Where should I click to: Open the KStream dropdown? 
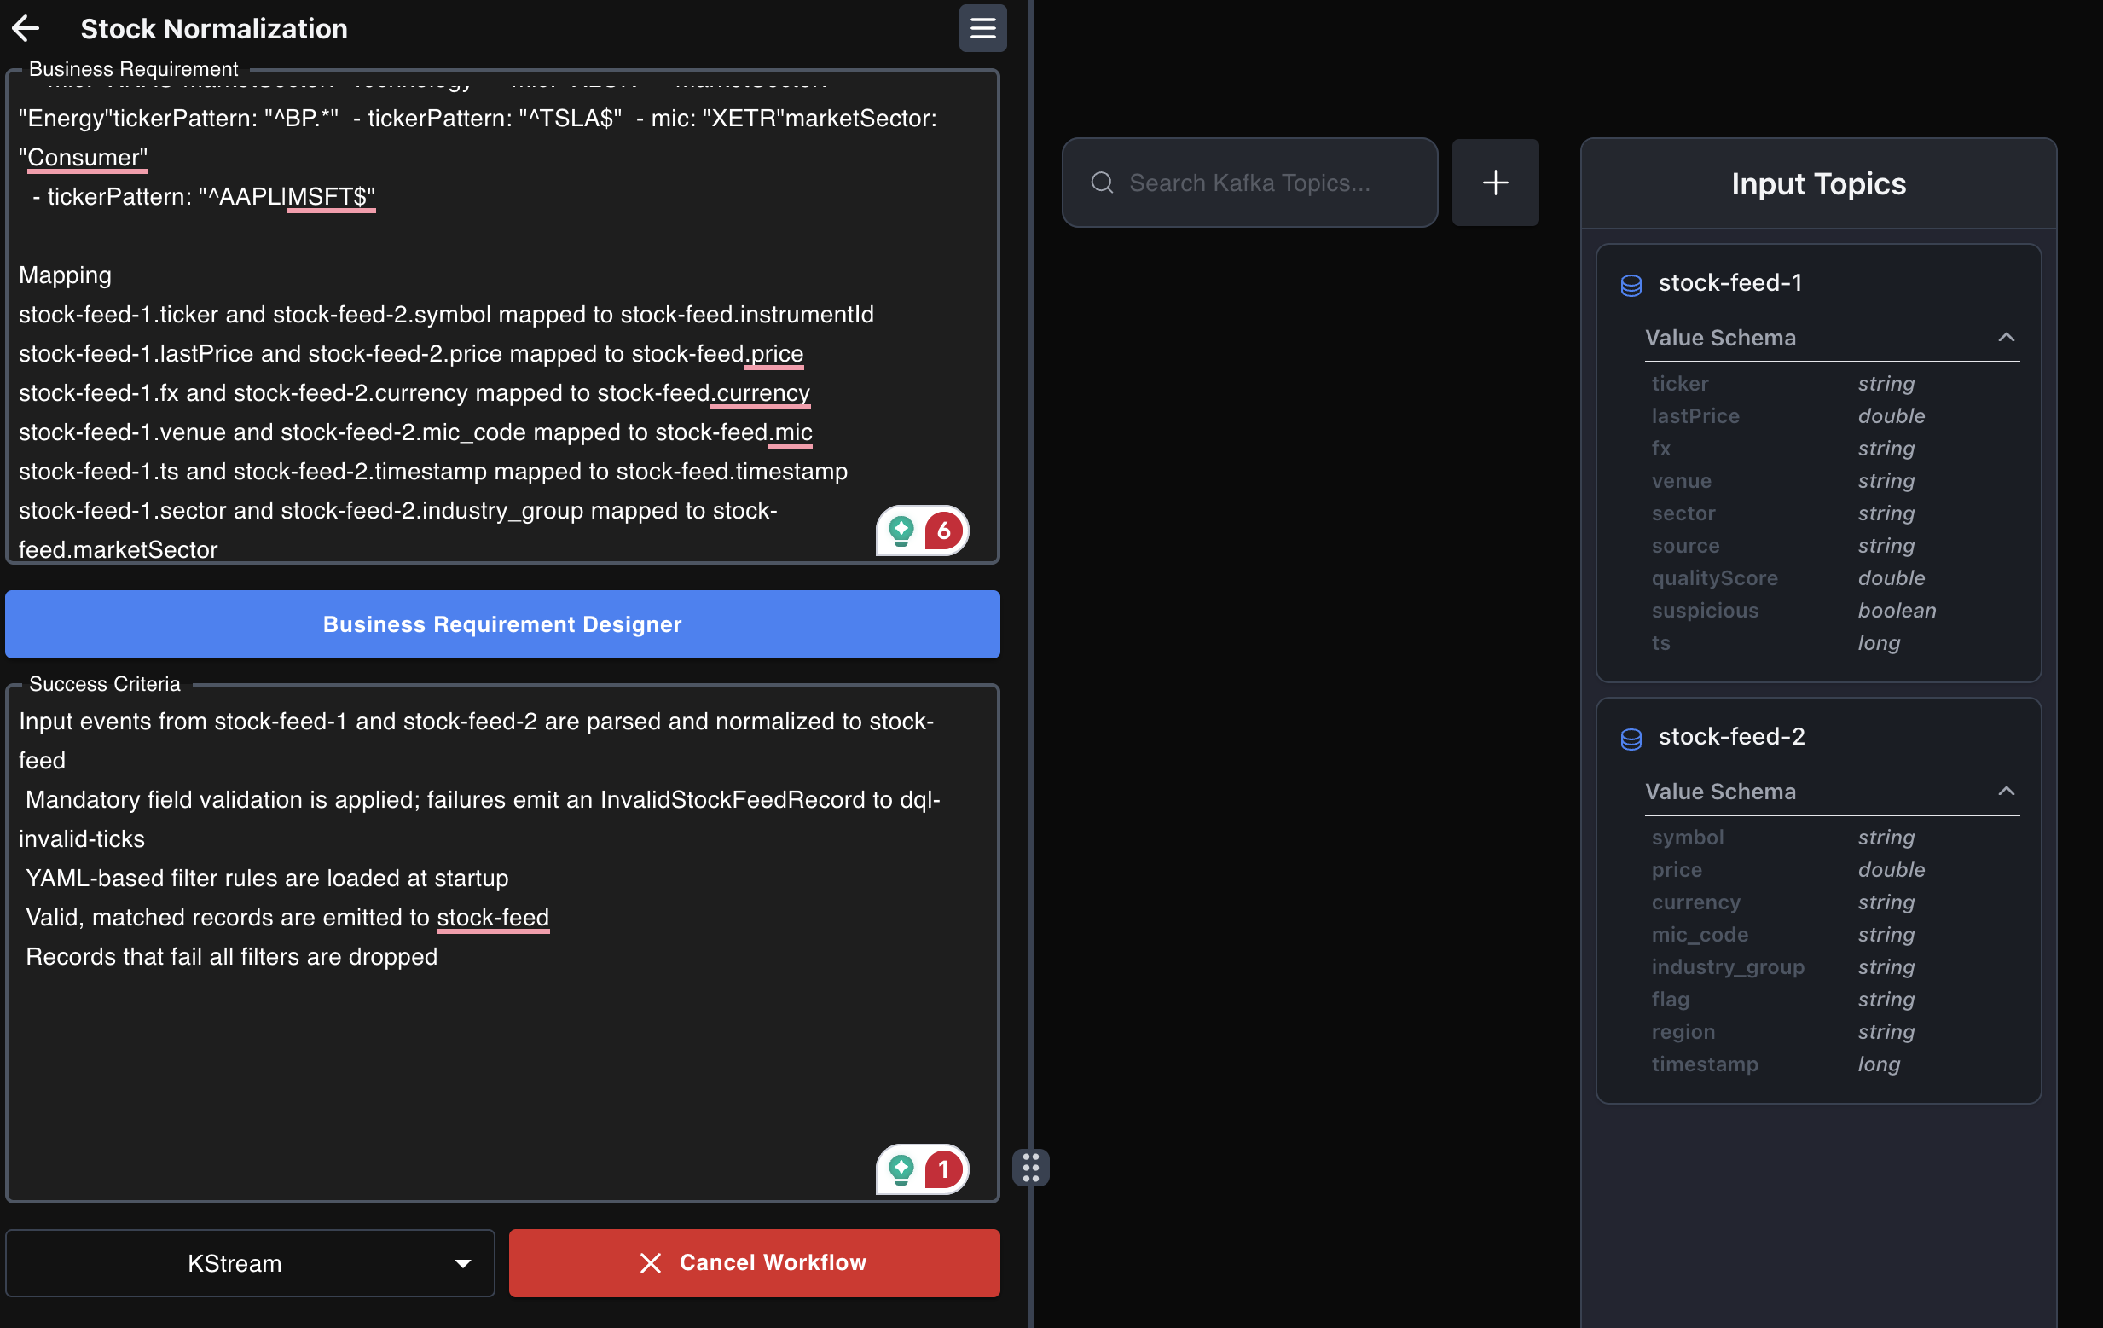pos(250,1263)
